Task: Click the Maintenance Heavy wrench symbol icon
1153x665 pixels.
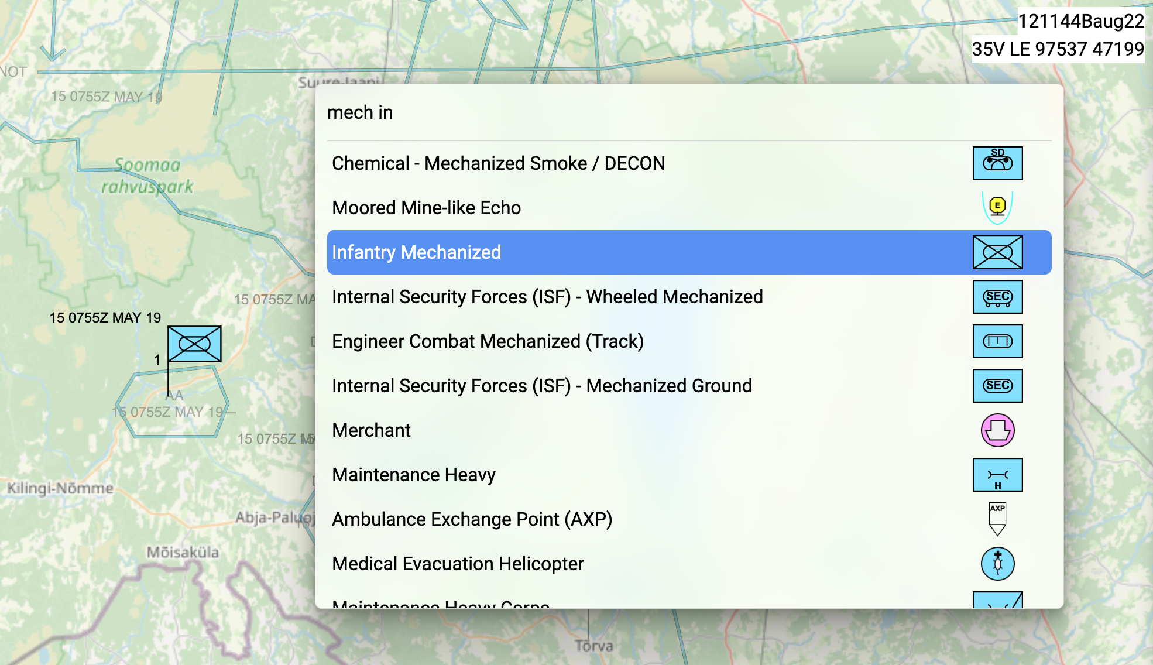Action: tap(997, 475)
